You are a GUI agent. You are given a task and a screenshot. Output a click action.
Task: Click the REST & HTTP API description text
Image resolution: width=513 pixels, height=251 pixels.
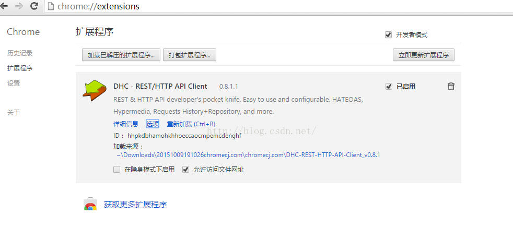pyautogui.click(x=238, y=105)
